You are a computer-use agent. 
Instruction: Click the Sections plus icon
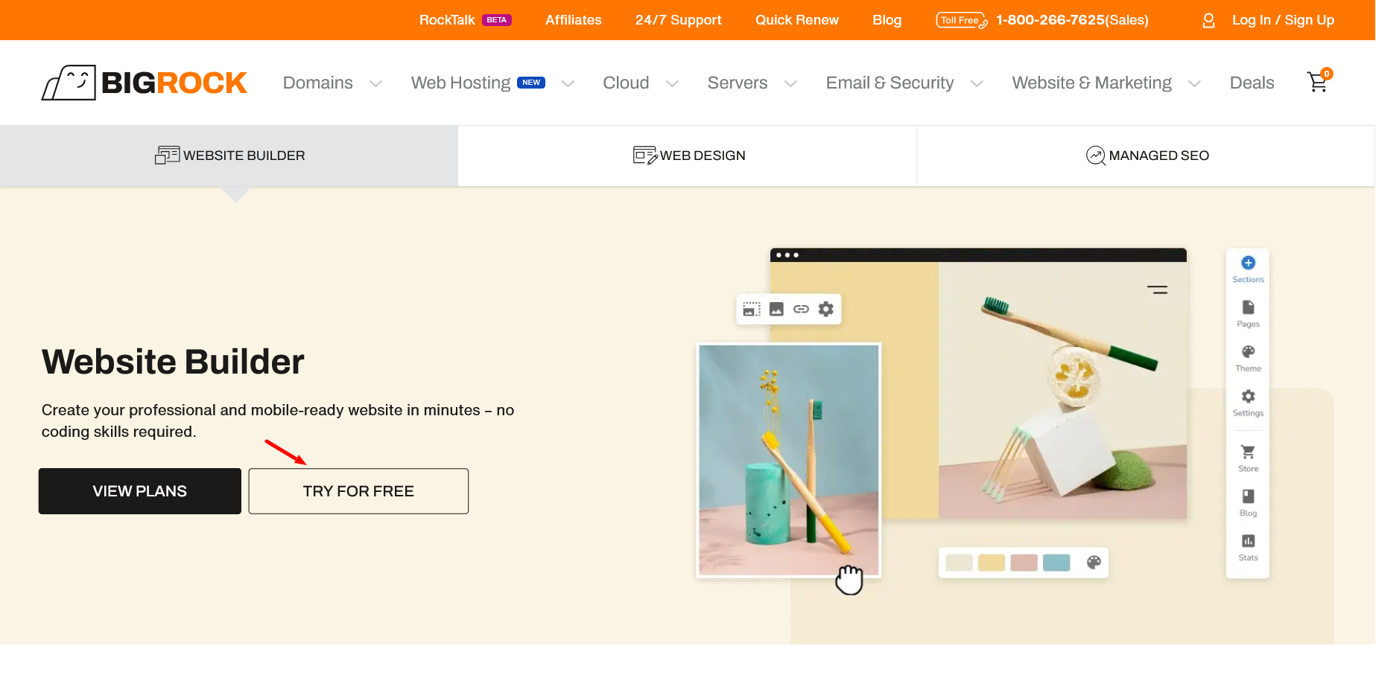[x=1249, y=263]
